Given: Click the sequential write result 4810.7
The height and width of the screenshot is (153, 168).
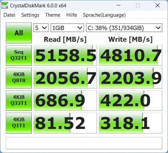Looking at the screenshot, I should [x=131, y=55].
